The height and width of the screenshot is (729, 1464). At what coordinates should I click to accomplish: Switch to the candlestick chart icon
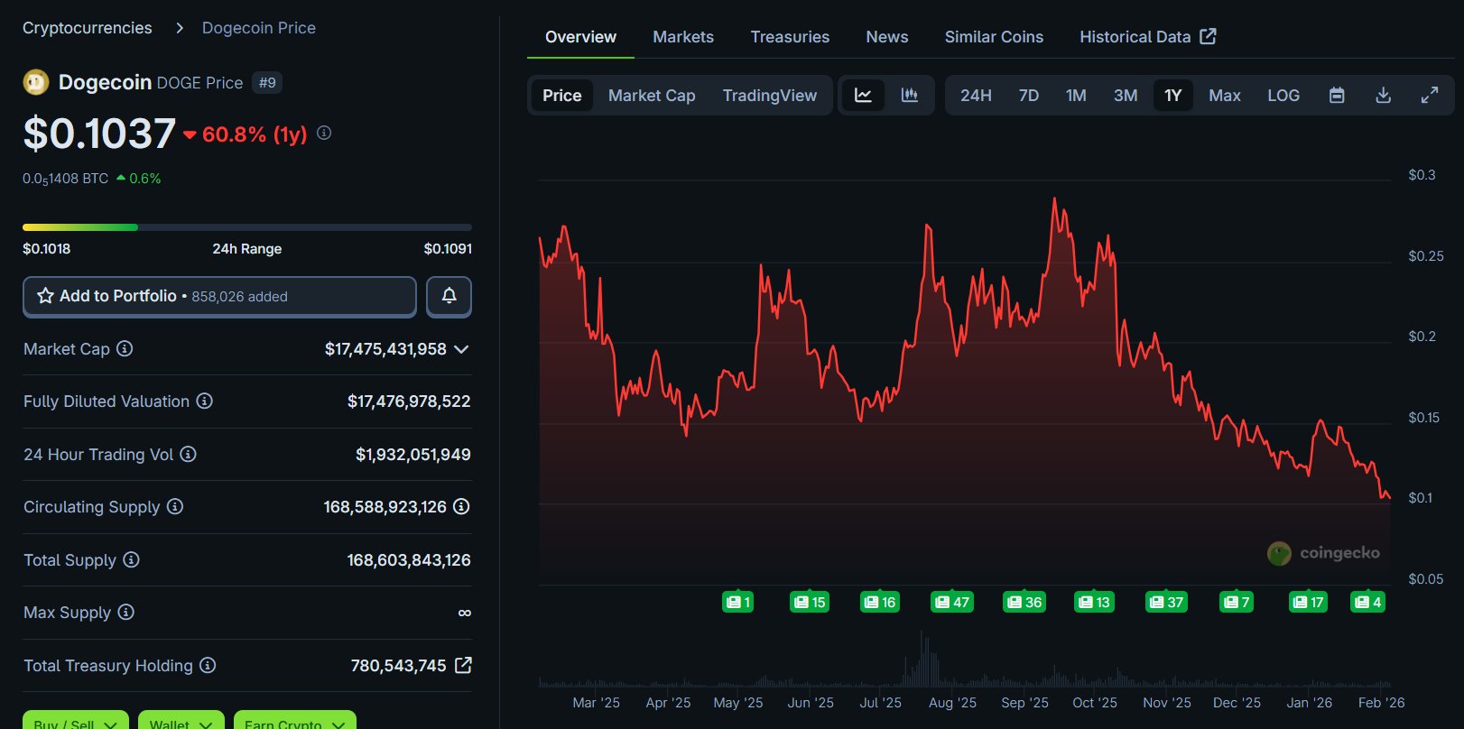pos(909,96)
